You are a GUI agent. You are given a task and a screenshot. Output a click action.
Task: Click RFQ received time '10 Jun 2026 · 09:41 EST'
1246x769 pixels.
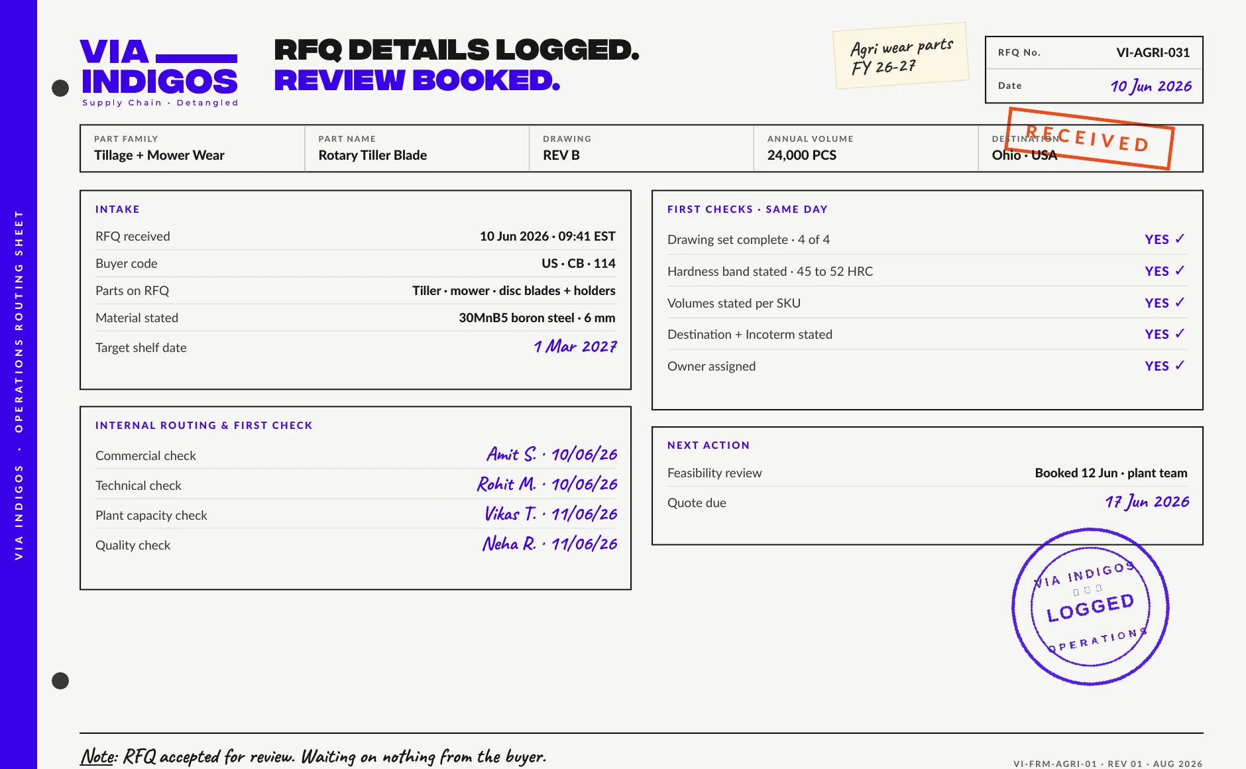(x=547, y=236)
